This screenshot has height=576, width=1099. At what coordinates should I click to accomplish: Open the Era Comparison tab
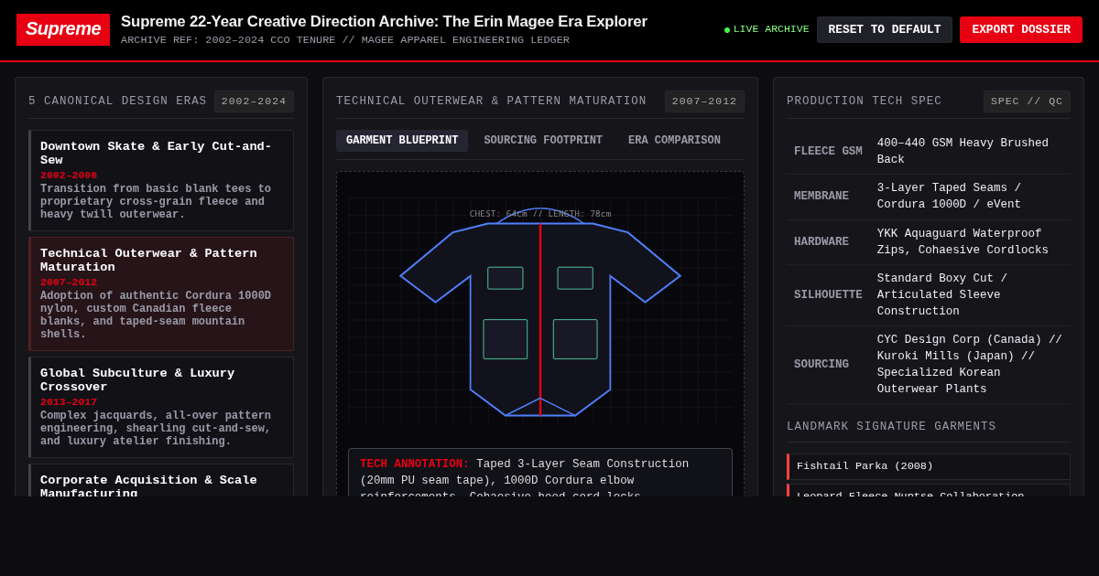point(674,141)
